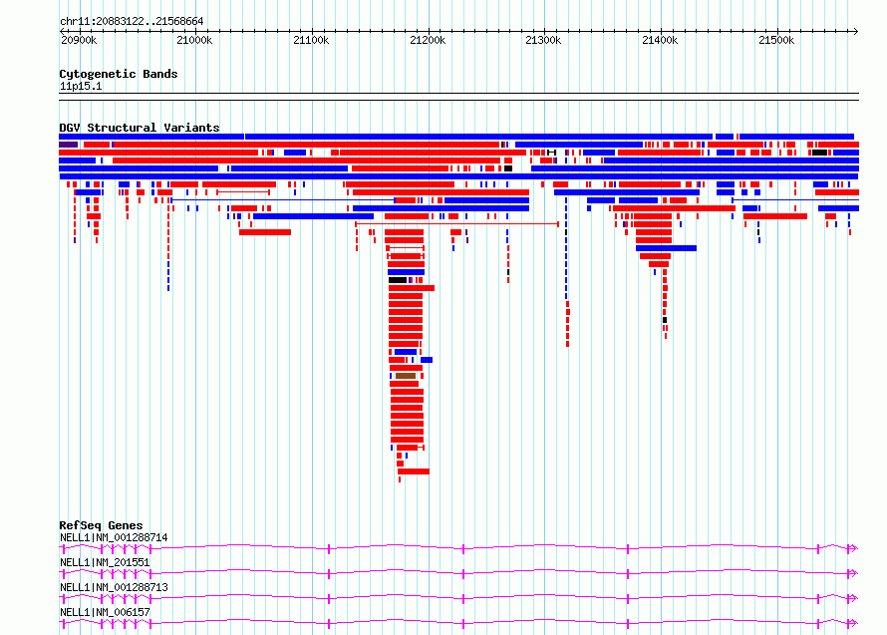Click the 21400k ruler label

[660, 40]
